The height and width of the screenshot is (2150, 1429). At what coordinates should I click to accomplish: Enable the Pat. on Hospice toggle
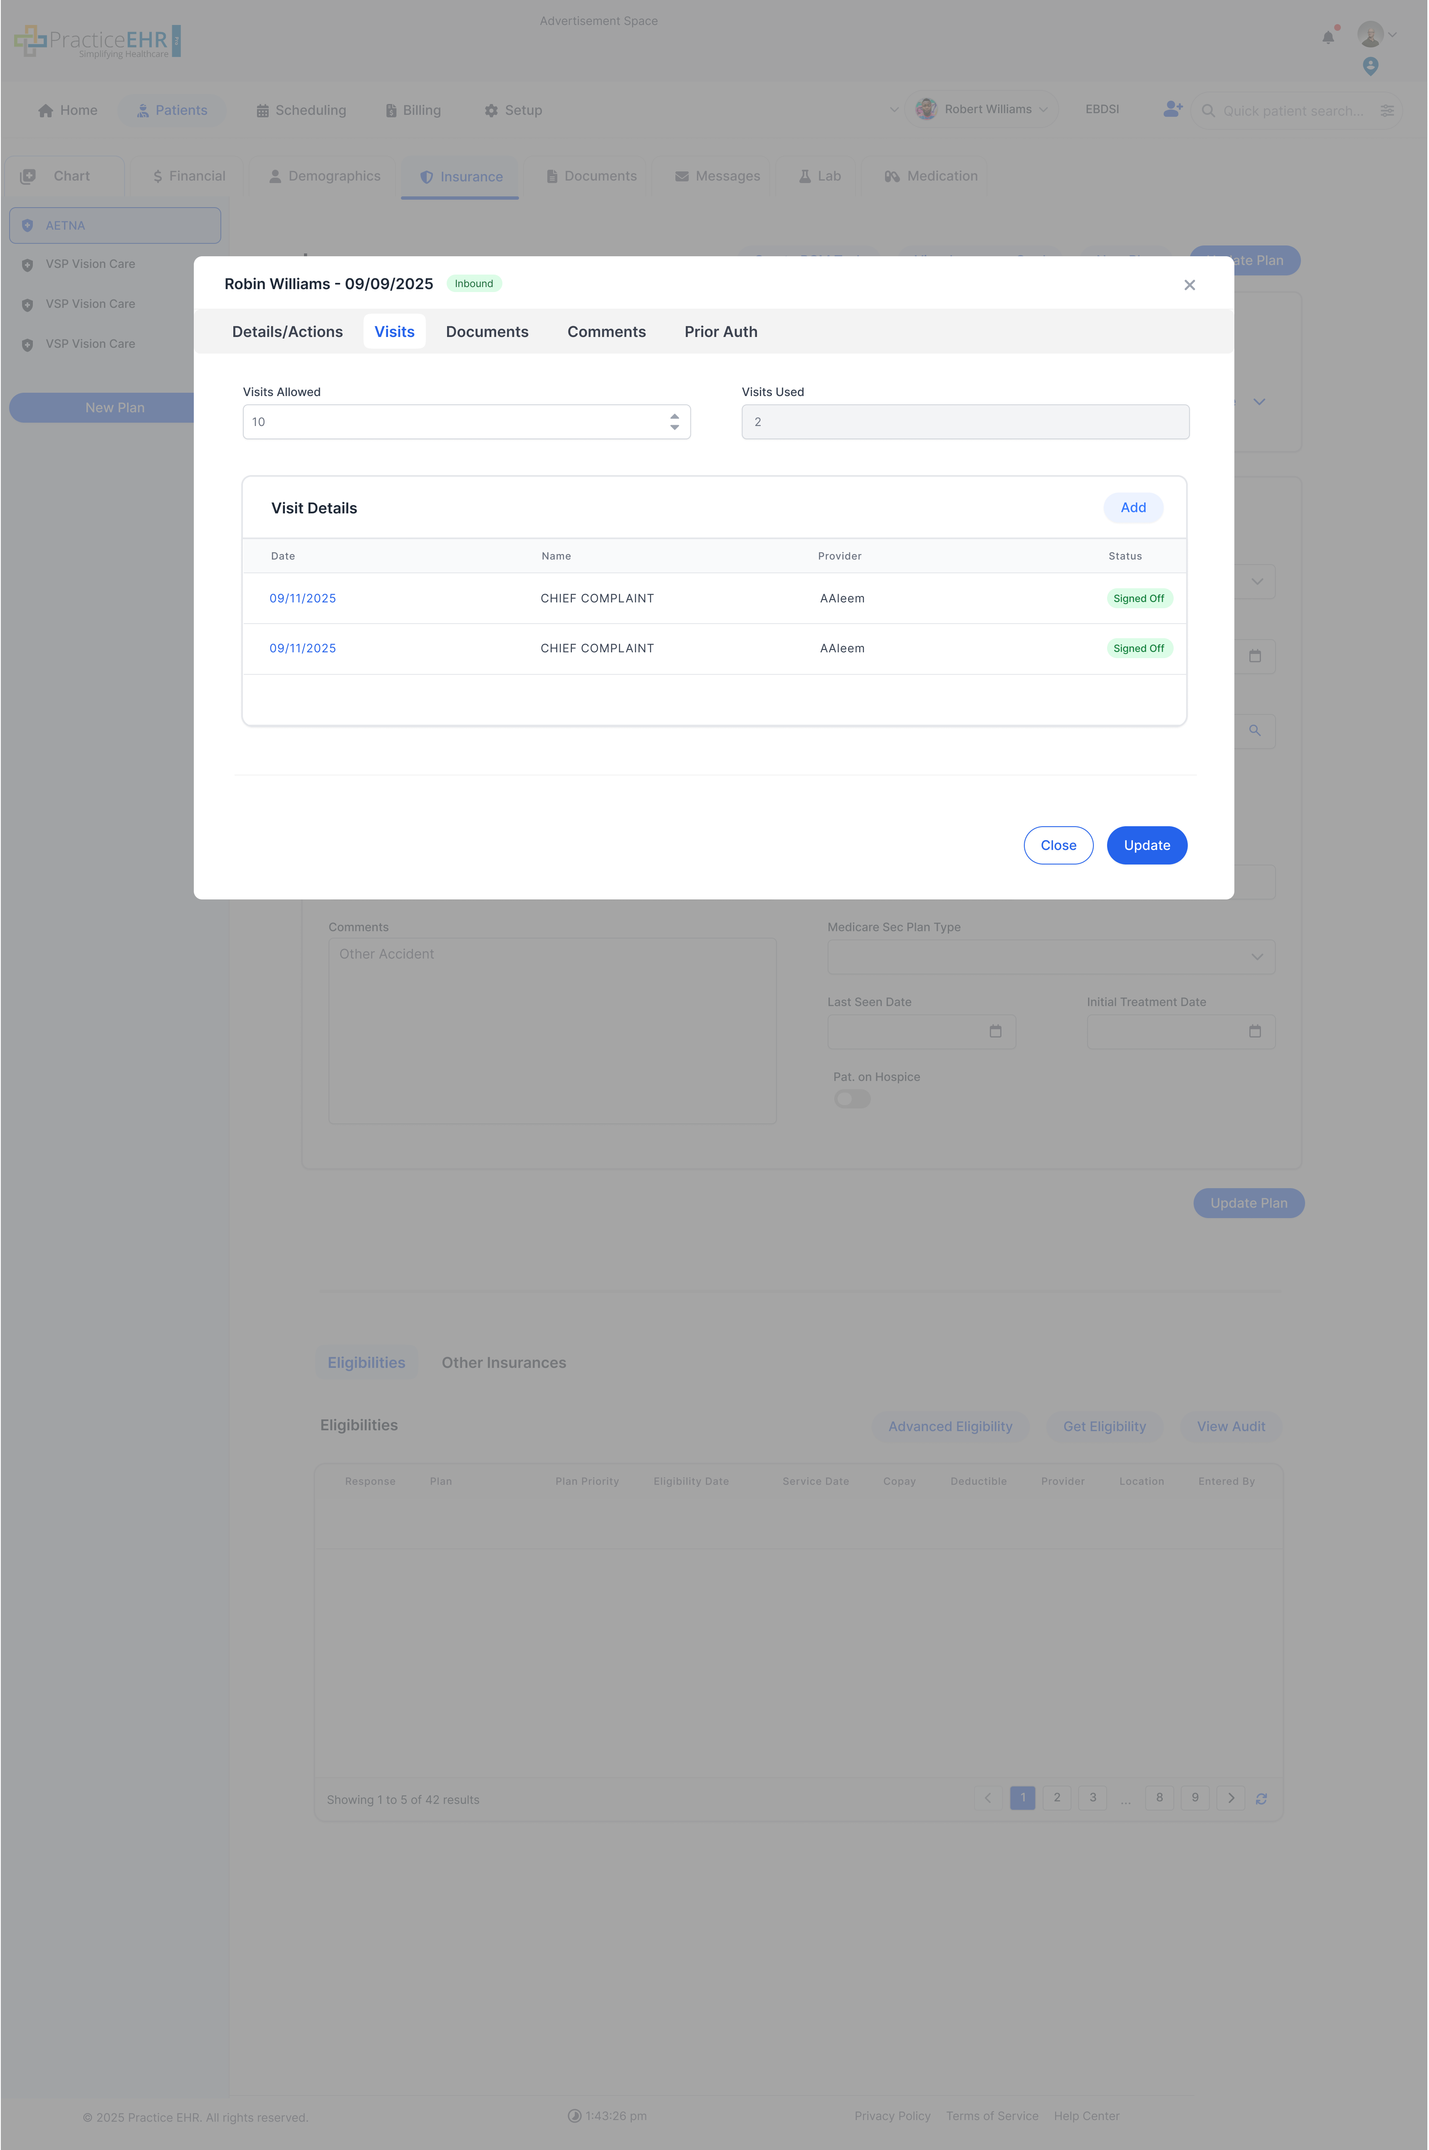(x=851, y=1098)
